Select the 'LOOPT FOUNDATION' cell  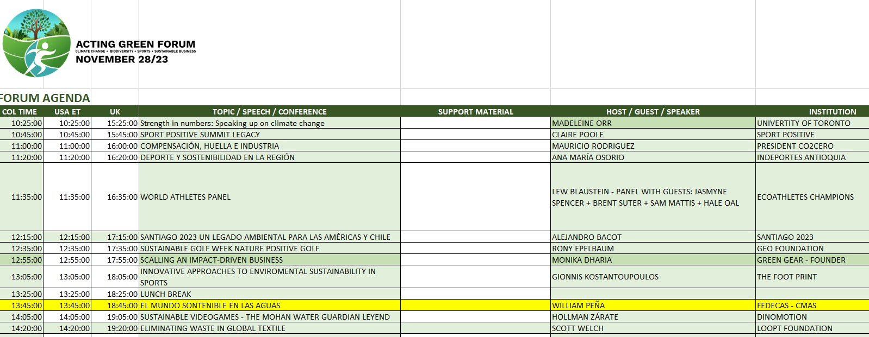(x=812, y=328)
